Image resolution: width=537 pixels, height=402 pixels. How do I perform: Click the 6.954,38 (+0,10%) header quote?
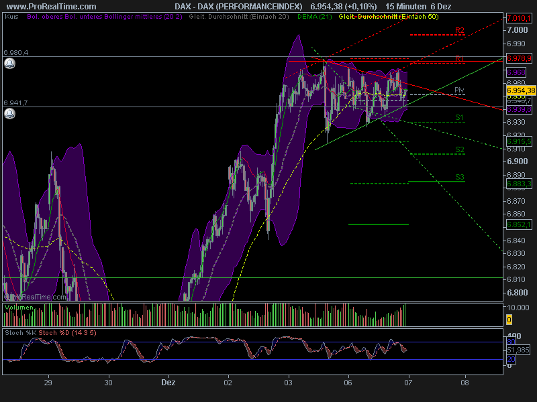coord(344,7)
